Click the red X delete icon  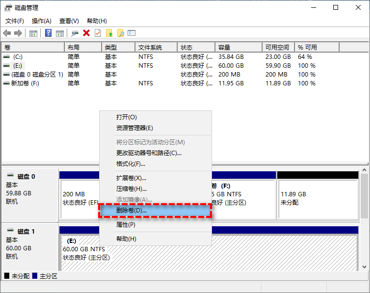(x=86, y=33)
